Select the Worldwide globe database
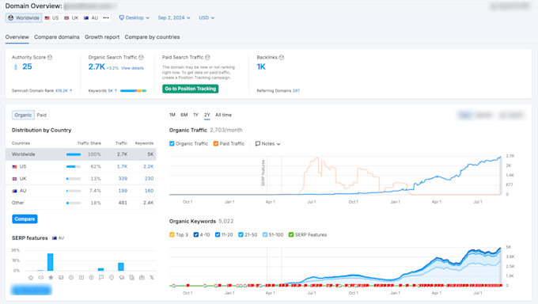The image size is (538, 304). 24,18
